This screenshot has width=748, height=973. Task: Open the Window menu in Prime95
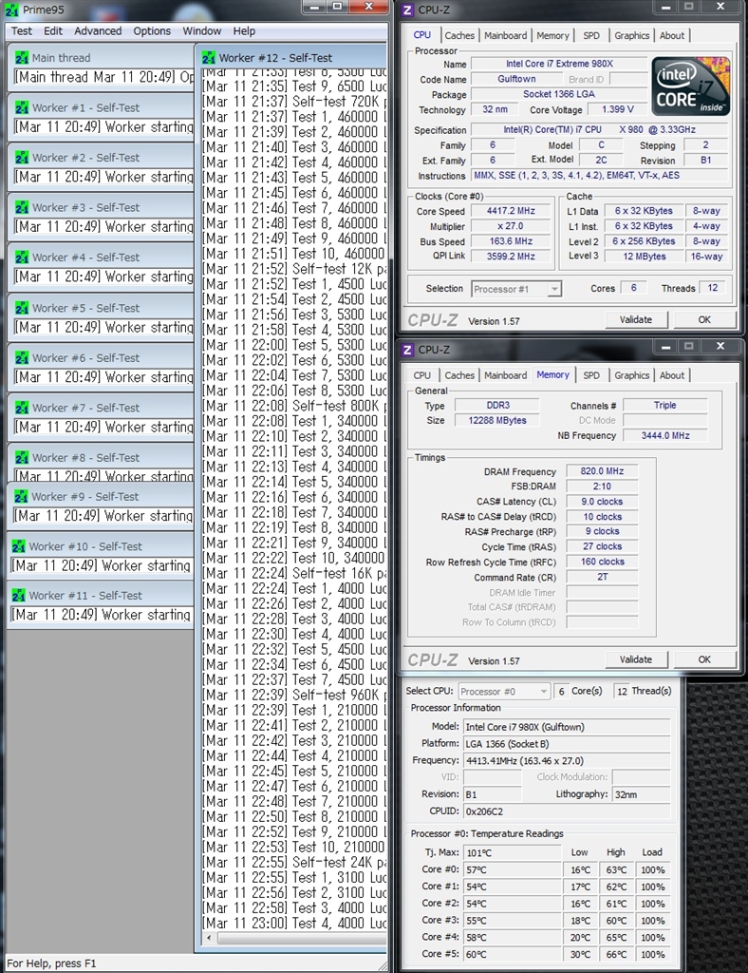coord(201,31)
